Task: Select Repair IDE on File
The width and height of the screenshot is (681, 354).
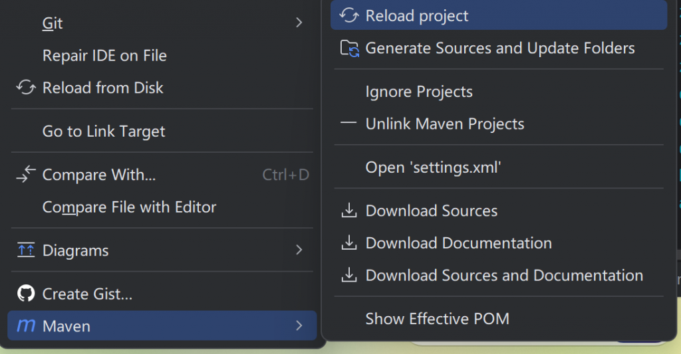Action: click(x=104, y=56)
